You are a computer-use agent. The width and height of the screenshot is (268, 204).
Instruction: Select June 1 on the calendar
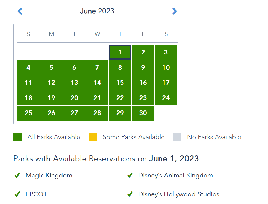coord(120,52)
